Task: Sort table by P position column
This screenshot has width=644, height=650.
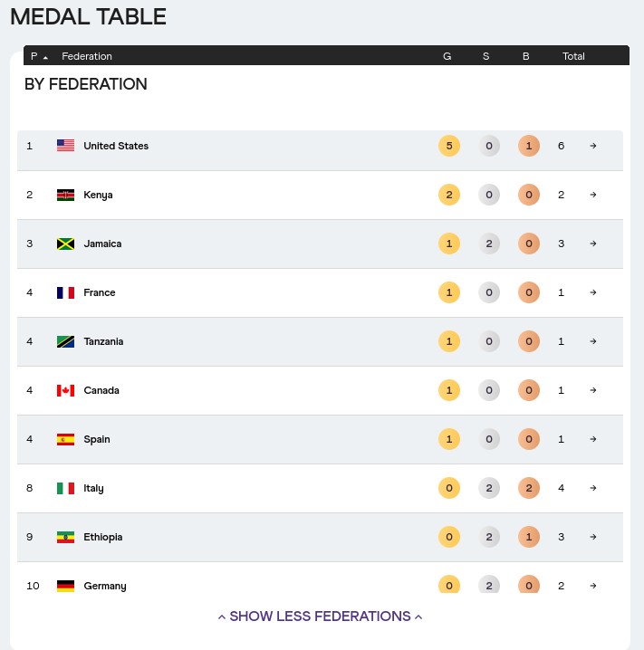Action: (38, 56)
